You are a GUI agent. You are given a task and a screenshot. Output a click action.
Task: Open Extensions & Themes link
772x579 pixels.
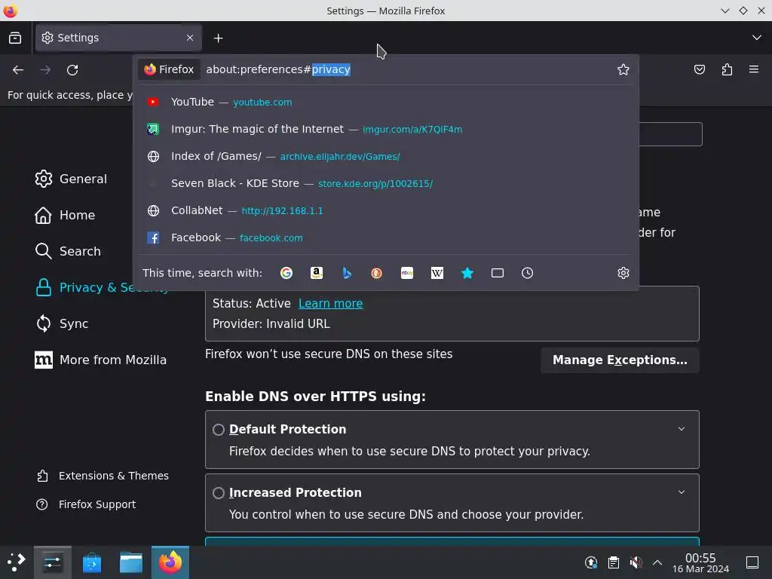(103, 476)
